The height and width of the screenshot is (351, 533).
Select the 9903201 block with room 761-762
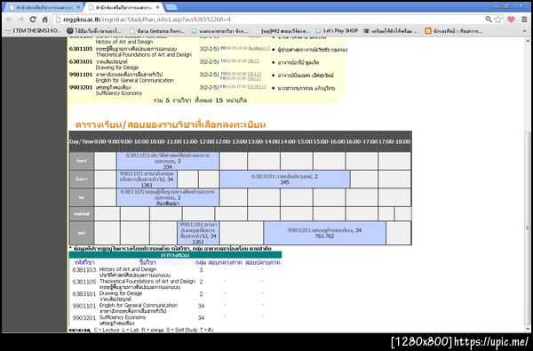point(324,233)
